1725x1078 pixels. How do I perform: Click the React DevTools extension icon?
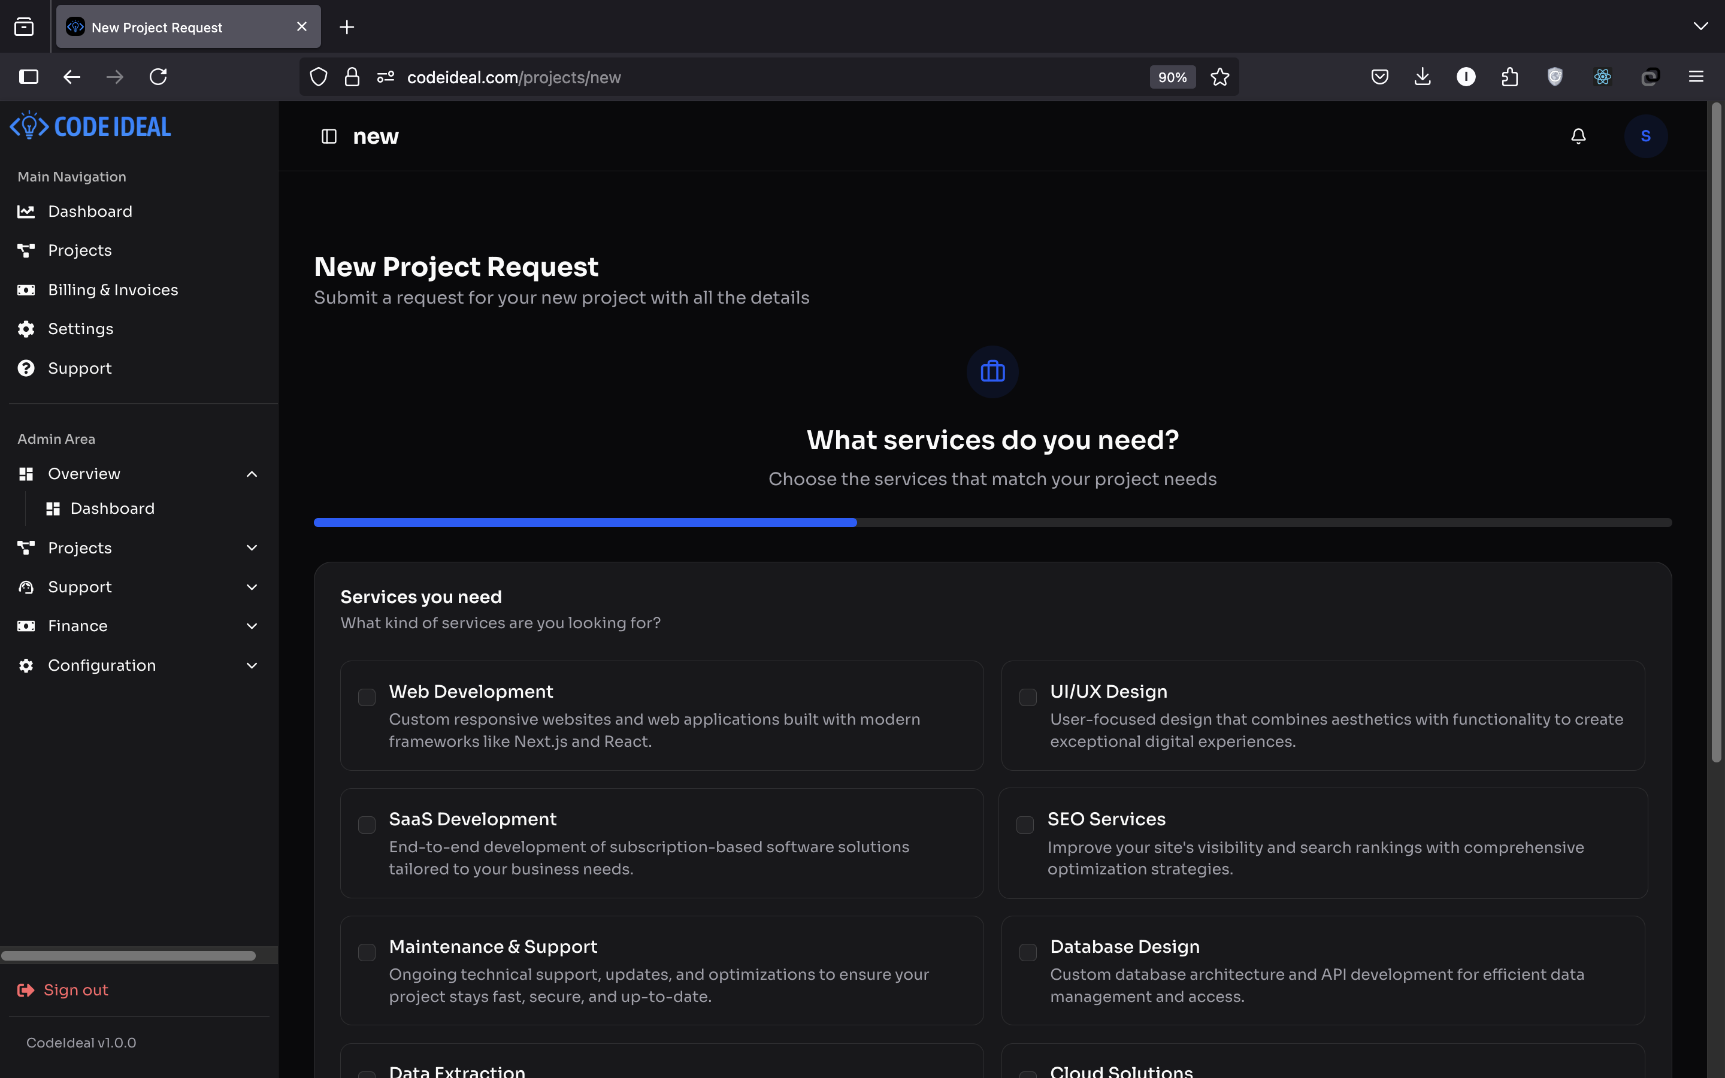tap(1602, 77)
